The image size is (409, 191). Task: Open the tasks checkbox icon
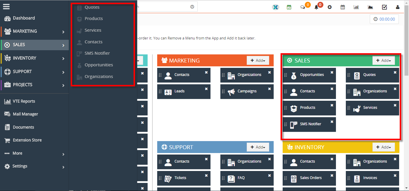384,7
